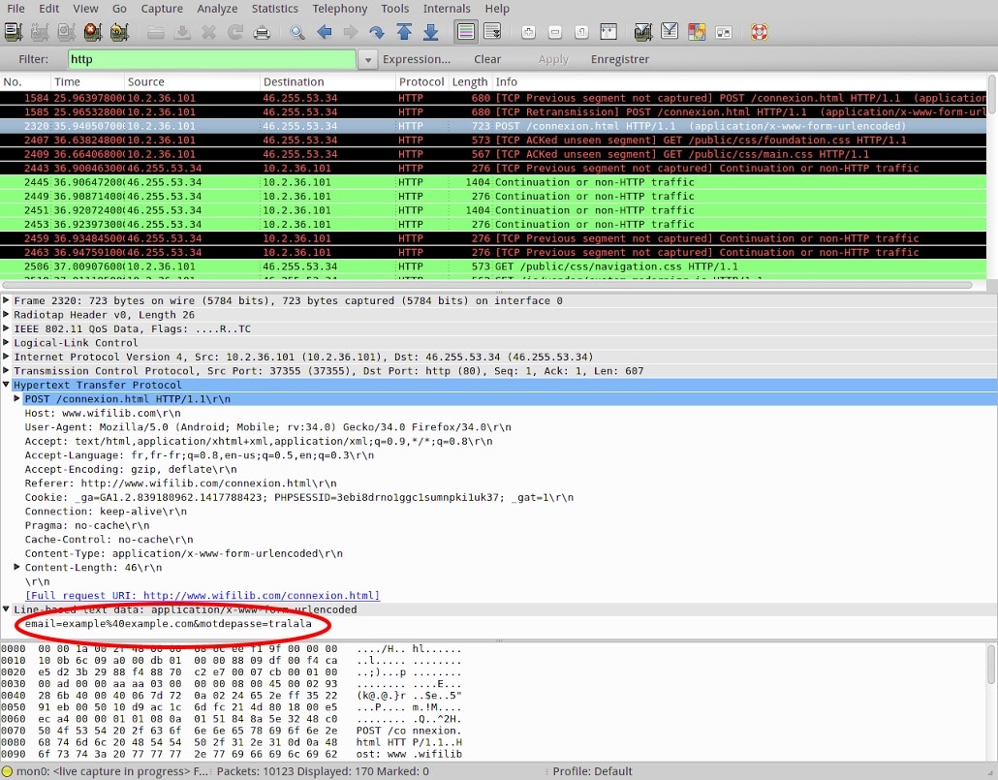
Task: Expand the Content-Length field
Action: pyautogui.click(x=17, y=567)
